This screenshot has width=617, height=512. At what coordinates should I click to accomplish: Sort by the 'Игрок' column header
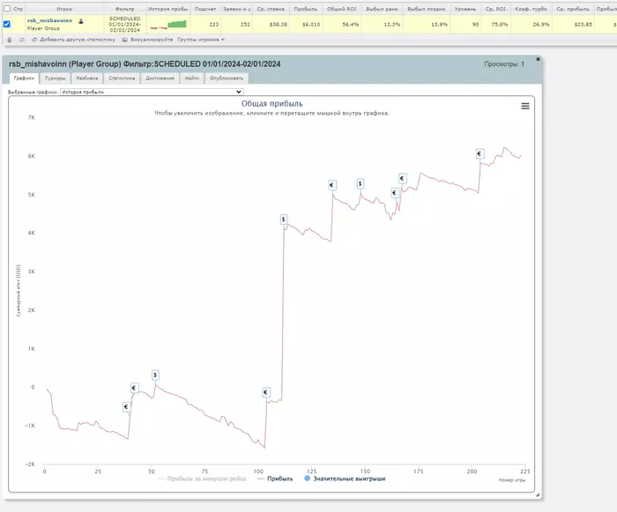tap(64, 9)
